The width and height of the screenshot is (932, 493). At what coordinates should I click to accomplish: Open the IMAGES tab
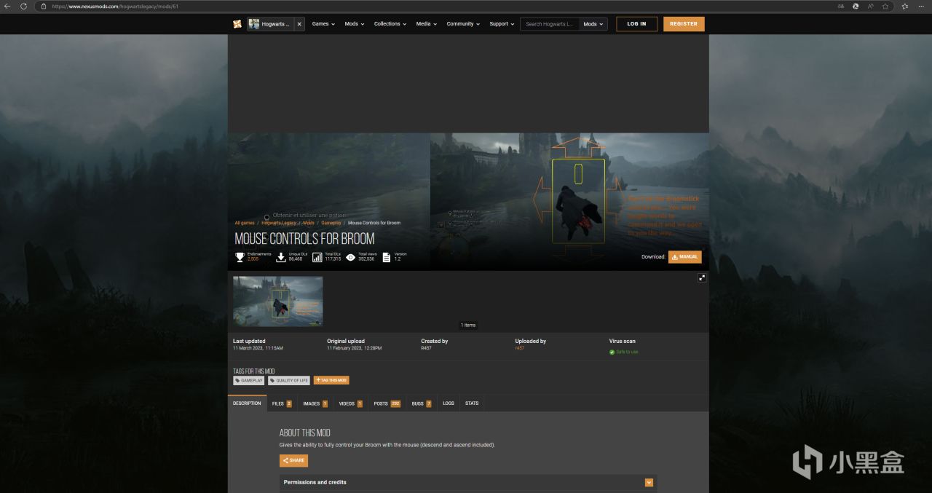(315, 403)
